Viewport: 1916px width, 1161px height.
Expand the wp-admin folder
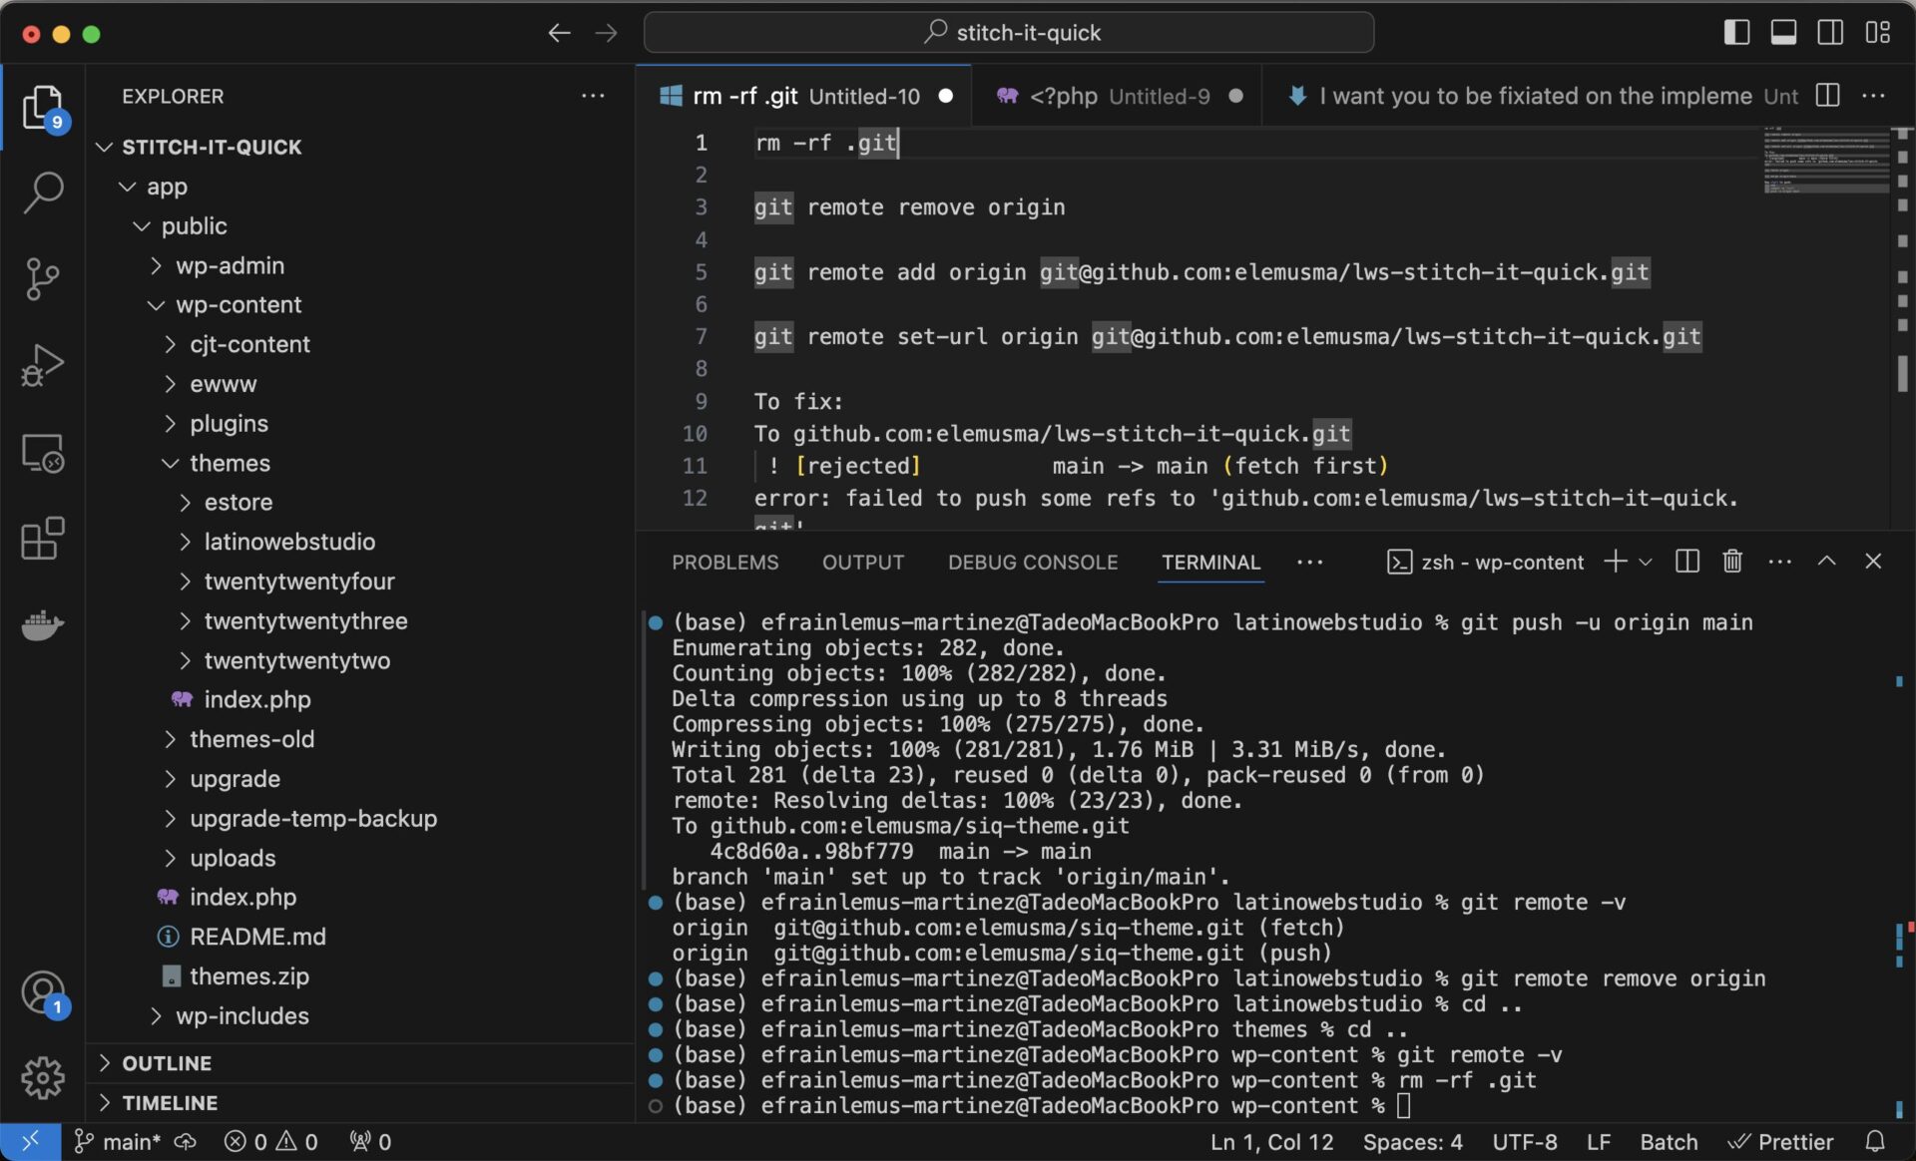pyautogui.click(x=359, y=265)
